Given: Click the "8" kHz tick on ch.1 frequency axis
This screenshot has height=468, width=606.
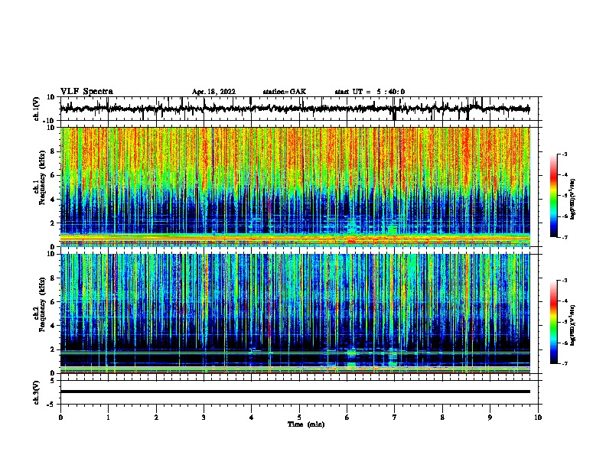Looking at the screenshot, I should coord(54,151).
